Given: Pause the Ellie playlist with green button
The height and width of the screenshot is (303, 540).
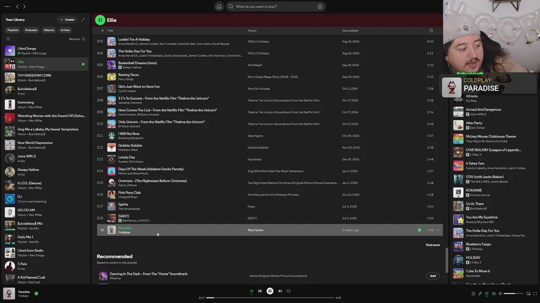Looking at the screenshot, I should click(100, 20).
